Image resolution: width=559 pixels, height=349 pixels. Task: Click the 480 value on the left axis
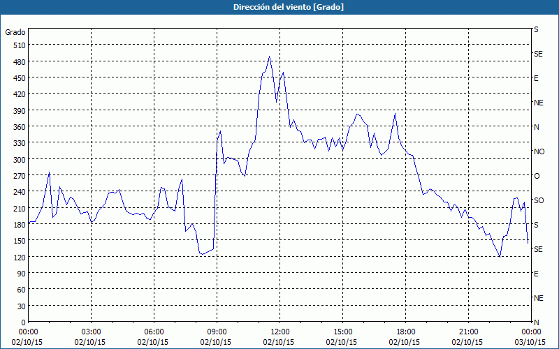[x=20, y=62]
